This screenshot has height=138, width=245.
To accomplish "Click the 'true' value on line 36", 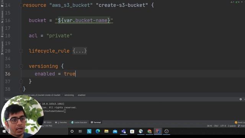I will [70, 74].
